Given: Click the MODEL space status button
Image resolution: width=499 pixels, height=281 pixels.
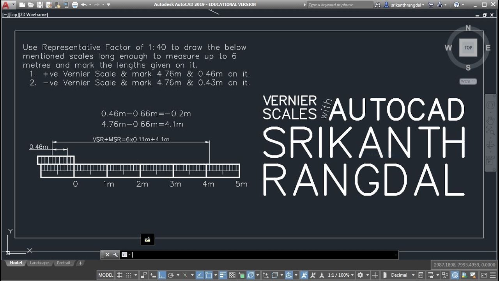Looking at the screenshot, I should [106, 275].
